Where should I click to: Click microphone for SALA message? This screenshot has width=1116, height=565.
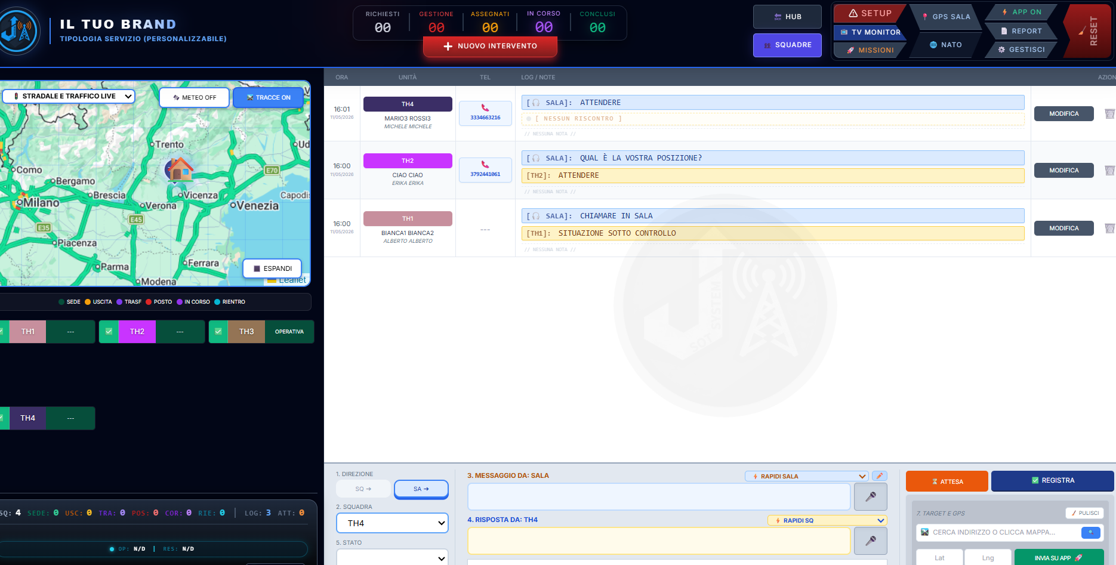[871, 496]
